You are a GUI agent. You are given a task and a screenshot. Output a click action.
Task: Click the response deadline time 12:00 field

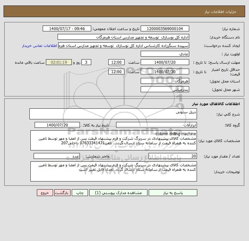pyautogui.click(x=116, y=62)
